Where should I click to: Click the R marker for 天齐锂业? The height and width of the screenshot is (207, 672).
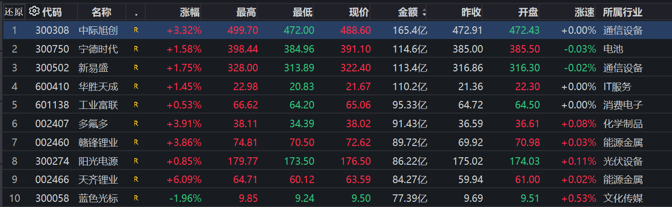point(136,179)
